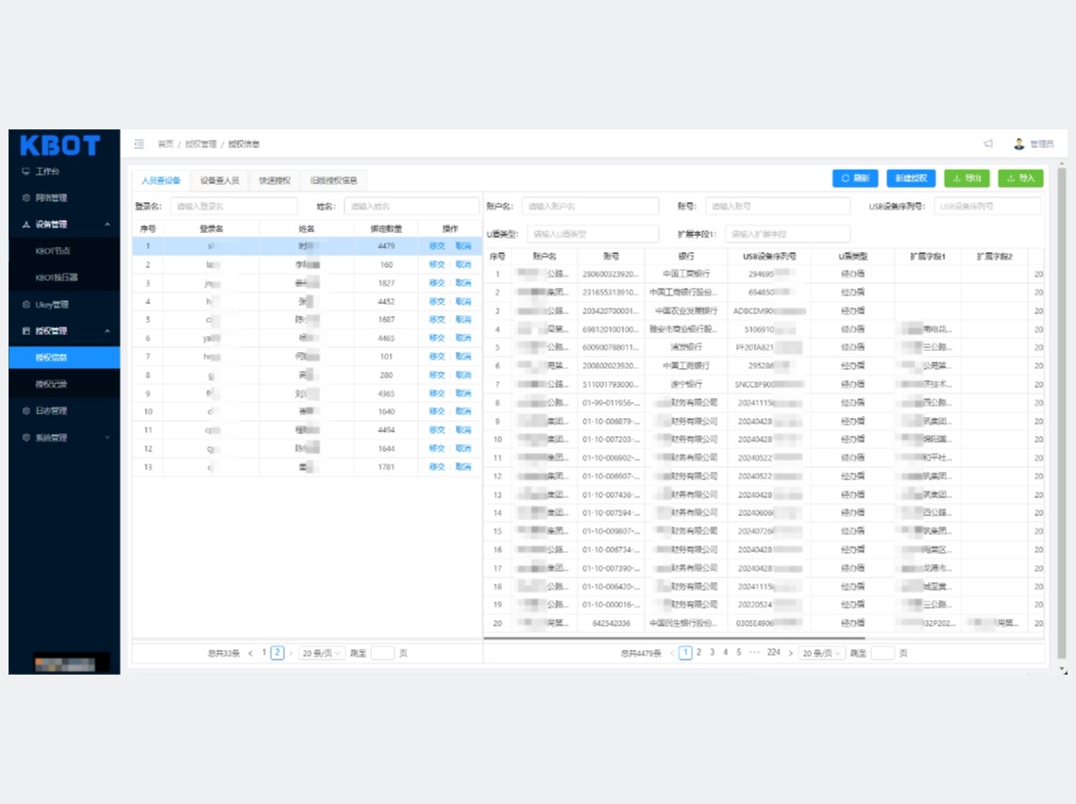This screenshot has height=804, width=1076.
Task: Click the blue 刷新 refresh button
Action: pyautogui.click(x=854, y=178)
